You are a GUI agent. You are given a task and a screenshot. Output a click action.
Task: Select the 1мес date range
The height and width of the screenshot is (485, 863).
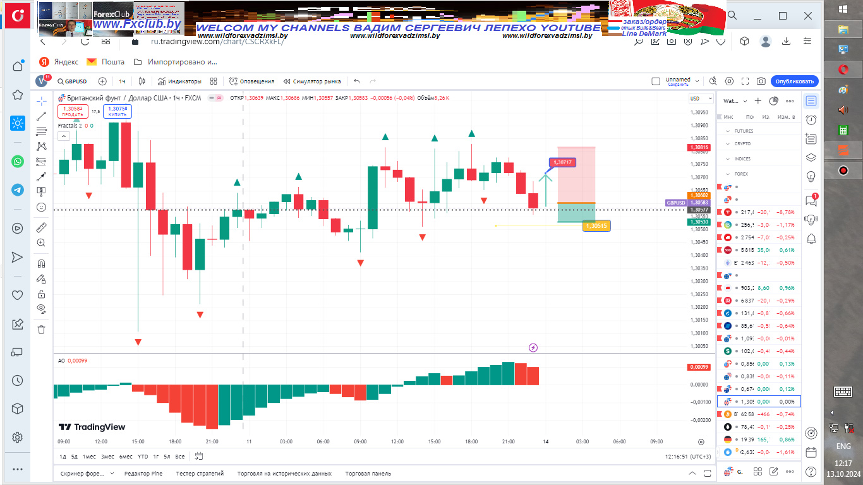(89, 456)
